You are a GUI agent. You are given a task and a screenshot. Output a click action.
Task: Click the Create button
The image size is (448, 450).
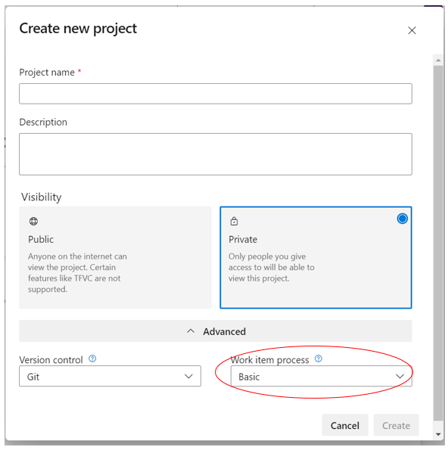tap(396, 425)
